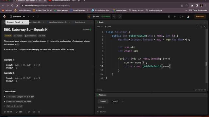
Task: Select Case 1 test case
Action: pos(103,101)
